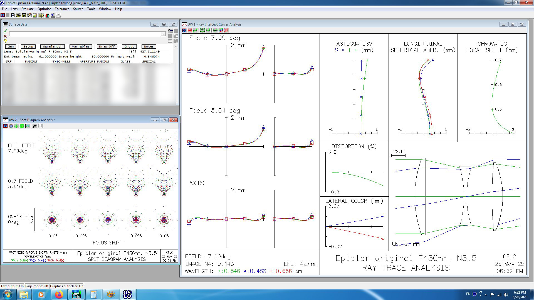Click the yellow question mark help icon

click(x=5, y=41)
